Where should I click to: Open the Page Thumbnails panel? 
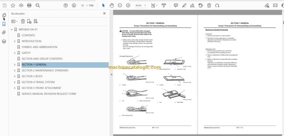[4, 15]
